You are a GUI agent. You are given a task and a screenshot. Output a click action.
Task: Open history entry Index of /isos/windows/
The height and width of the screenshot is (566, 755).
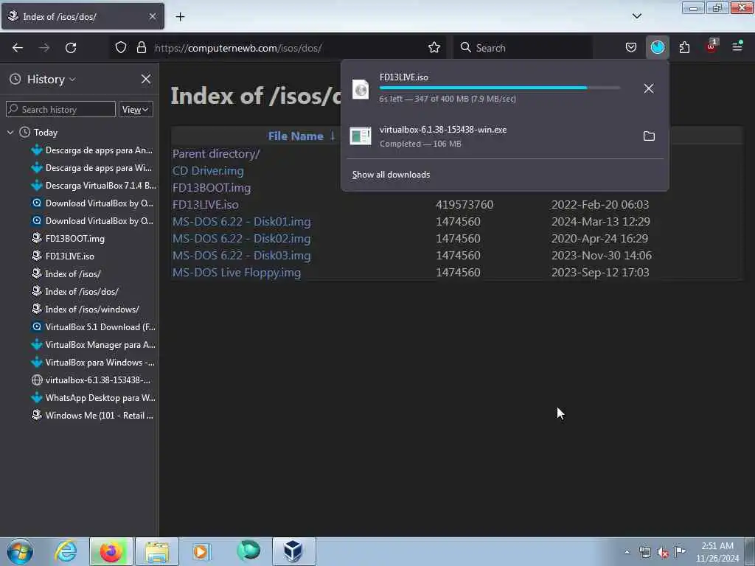[x=86, y=309]
